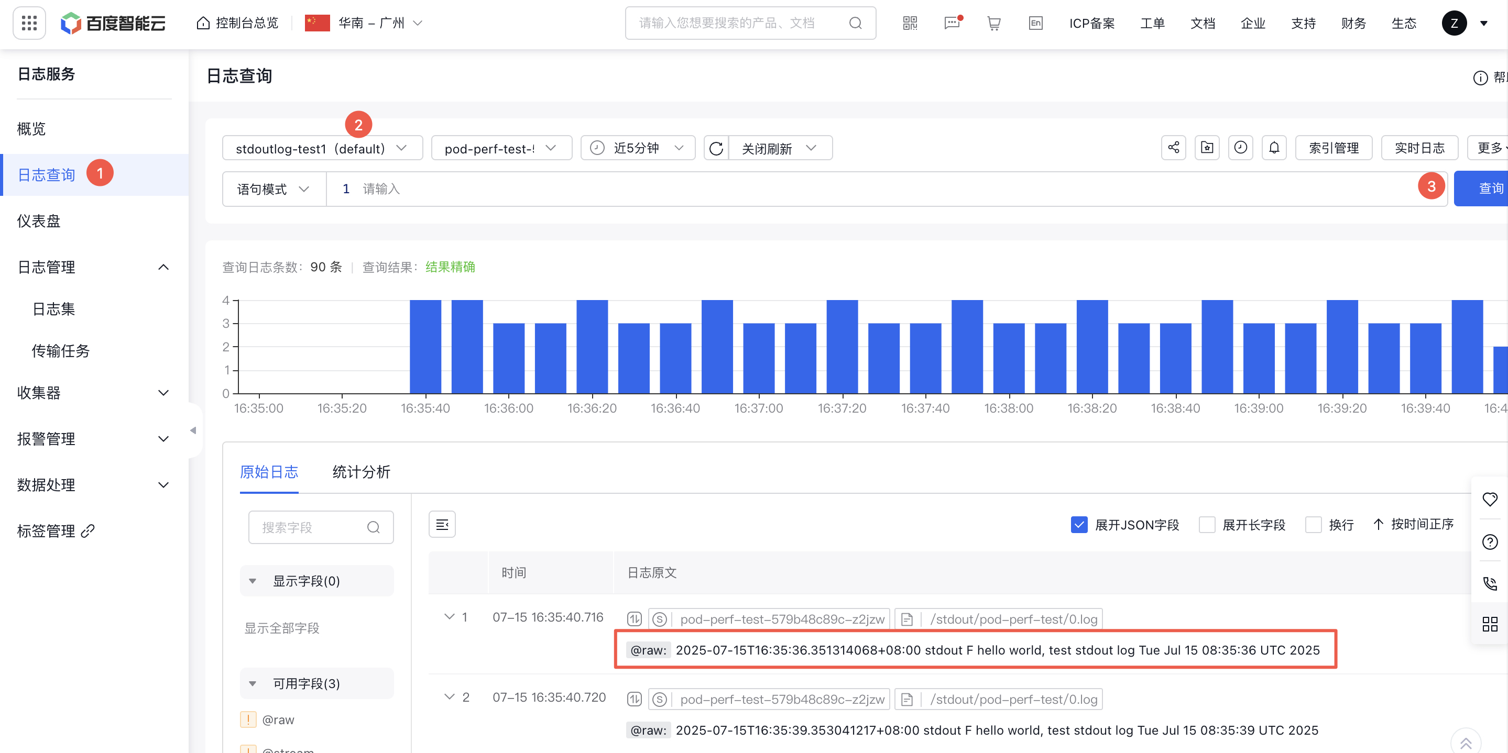
Task: Check the 展开长字段 checkbox
Action: click(1207, 525)
